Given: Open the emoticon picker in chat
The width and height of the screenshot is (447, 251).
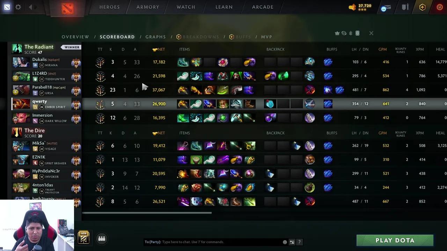Looking at the screenshot, I should 285,242.
